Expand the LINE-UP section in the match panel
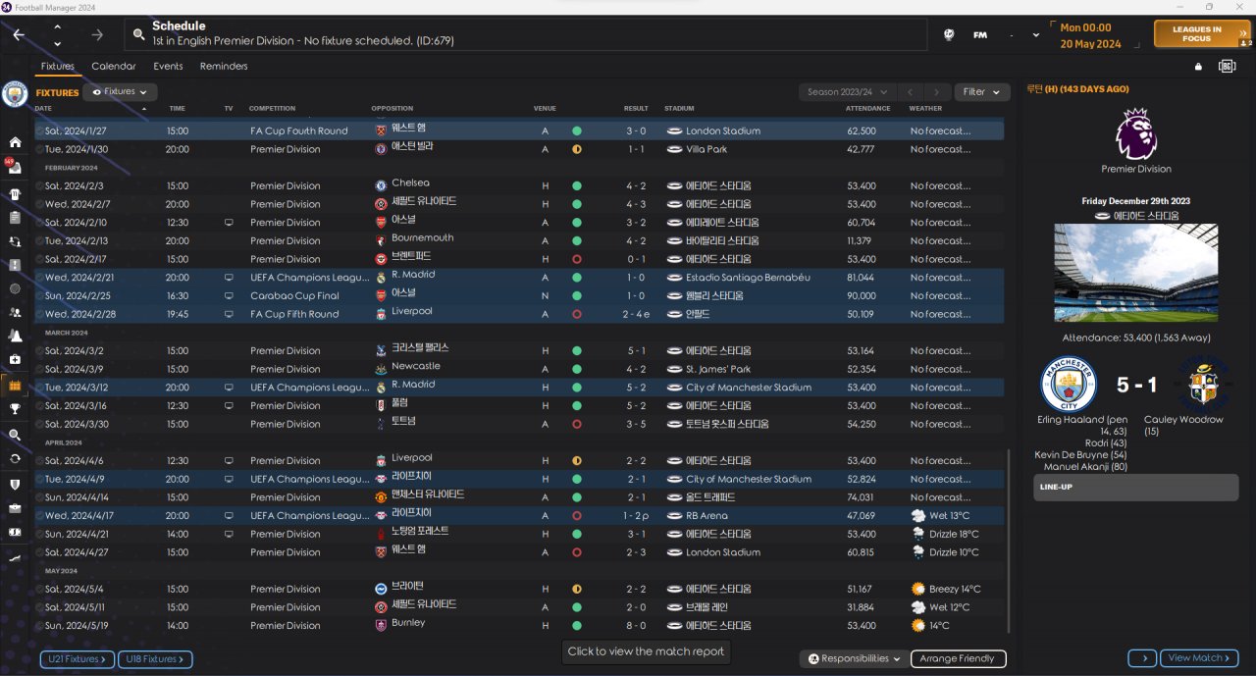The width and height of the screenshot is (1256, 676). point(1135,488)
